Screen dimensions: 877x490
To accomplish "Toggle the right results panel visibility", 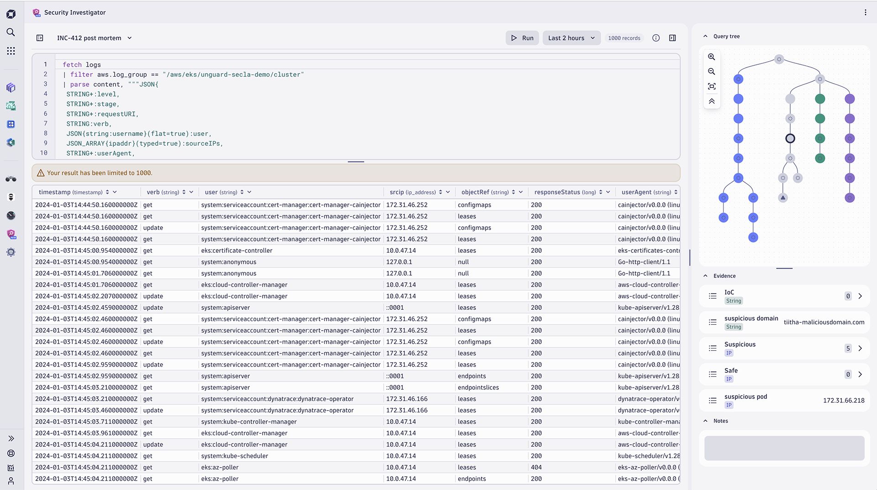I will [672, 38].
